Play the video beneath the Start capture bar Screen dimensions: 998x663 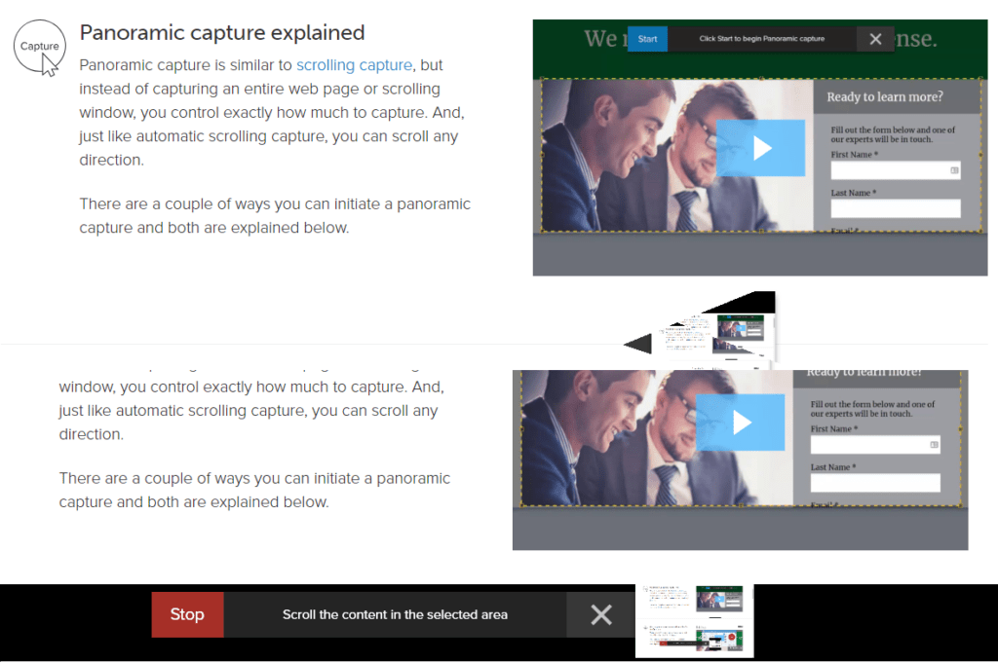(x=761, y=148)
